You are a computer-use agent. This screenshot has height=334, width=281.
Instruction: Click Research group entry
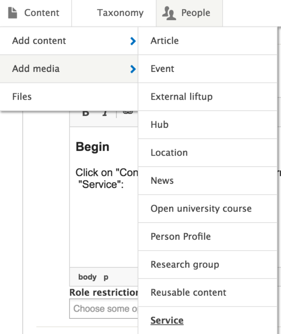click(185, 265)
